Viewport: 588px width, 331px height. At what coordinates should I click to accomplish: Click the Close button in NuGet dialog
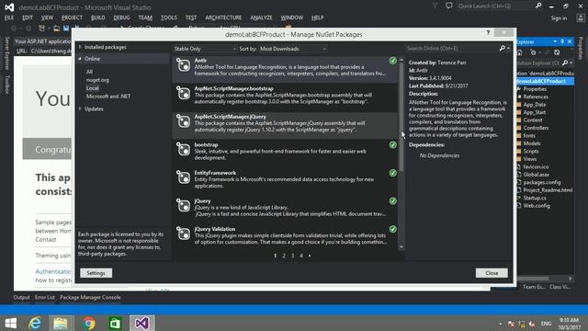point(492,273)
